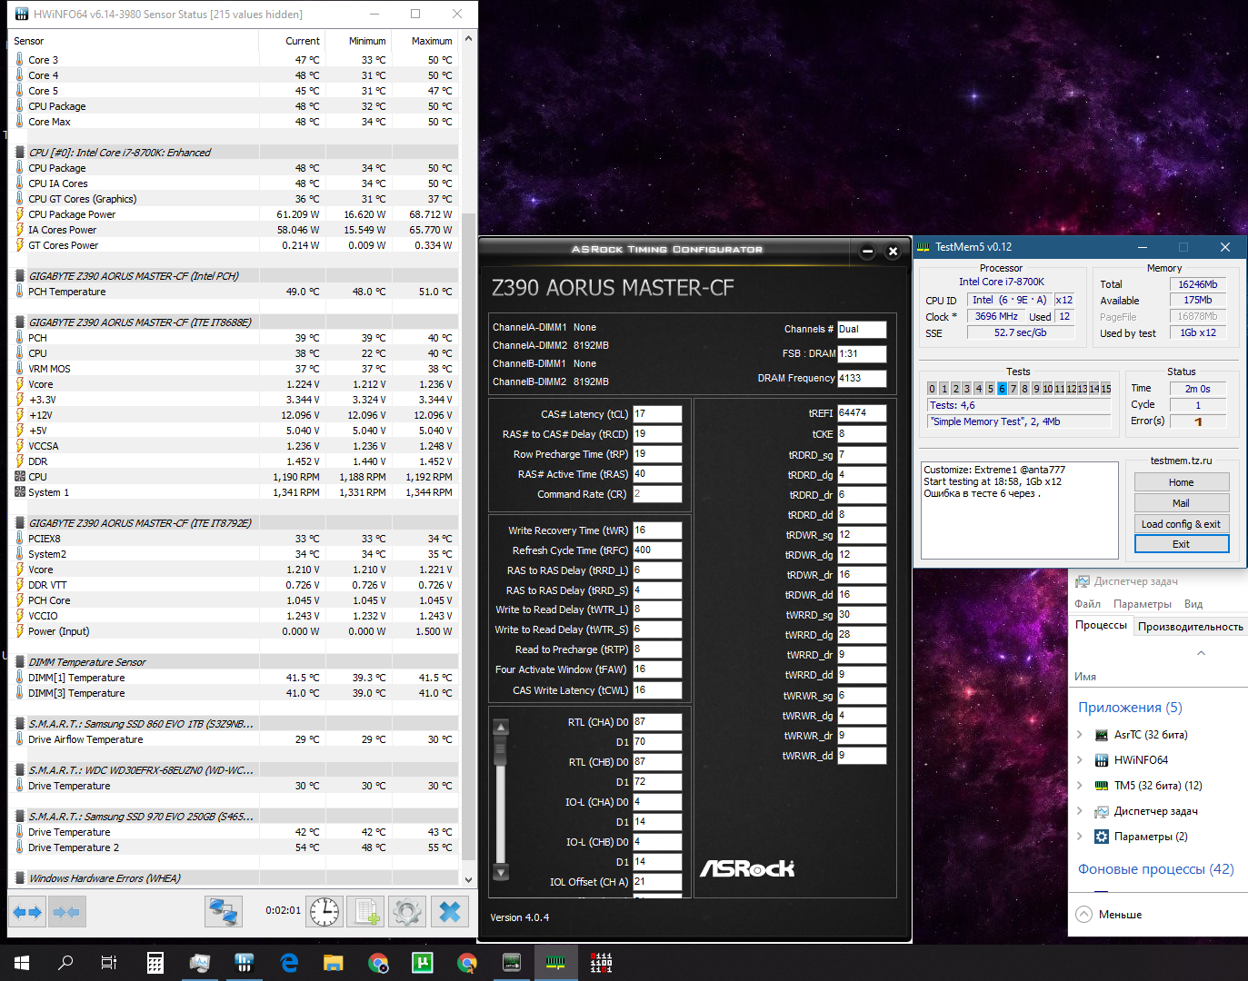Click HWiNFO collapse columns inward-arrows button
This screenshot has width=1248, height=981.
click(66, 911)
